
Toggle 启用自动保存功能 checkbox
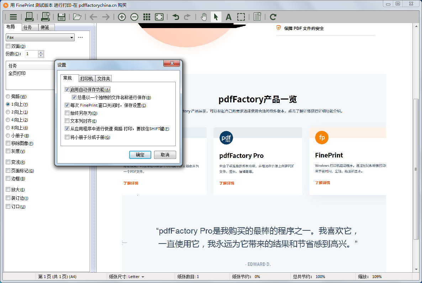point(67,90)
